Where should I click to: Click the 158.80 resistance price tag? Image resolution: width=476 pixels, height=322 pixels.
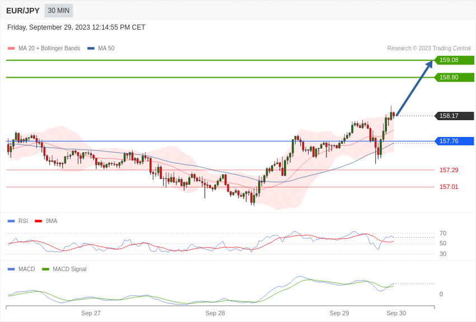[455, 77]
